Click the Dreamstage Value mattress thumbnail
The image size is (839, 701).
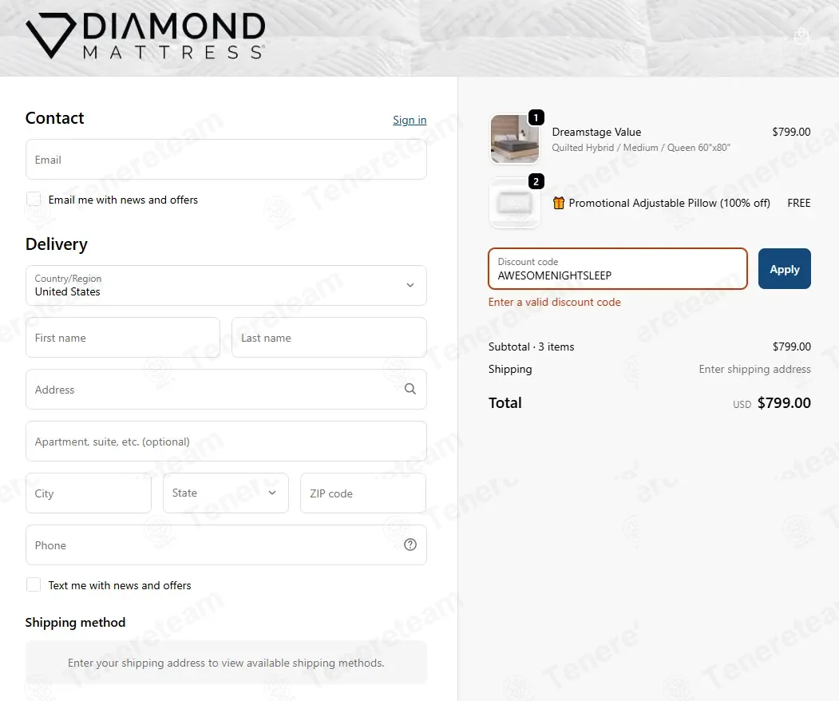pos(515,139)
